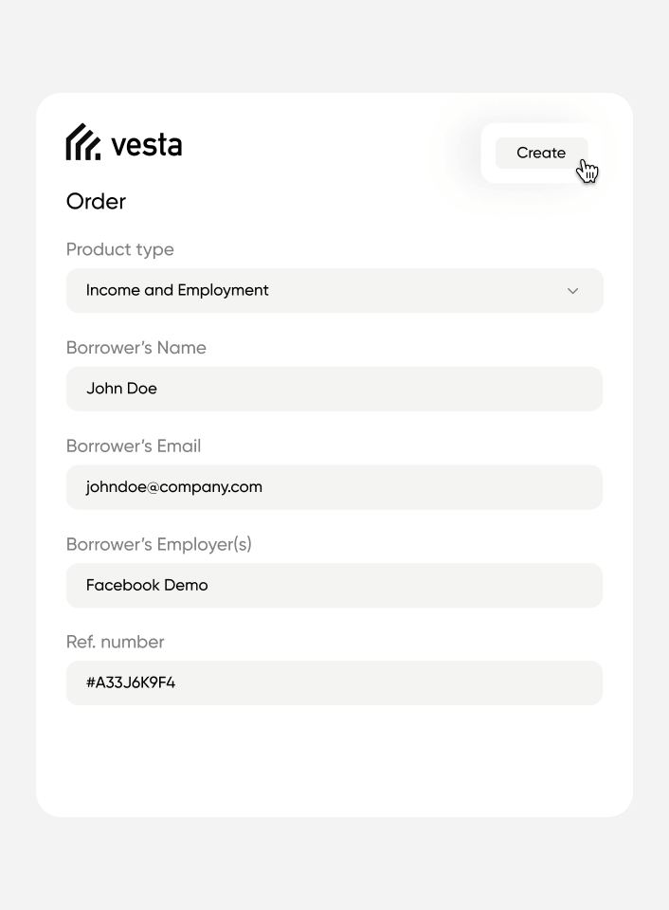
Task: Click the vesta wordmark text
Action: pos(146,145)
